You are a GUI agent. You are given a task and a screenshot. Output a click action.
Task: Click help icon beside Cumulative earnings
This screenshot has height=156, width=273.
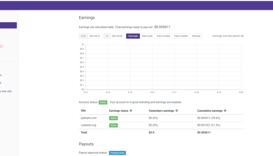pyautogui.click(x=225, y=111)
